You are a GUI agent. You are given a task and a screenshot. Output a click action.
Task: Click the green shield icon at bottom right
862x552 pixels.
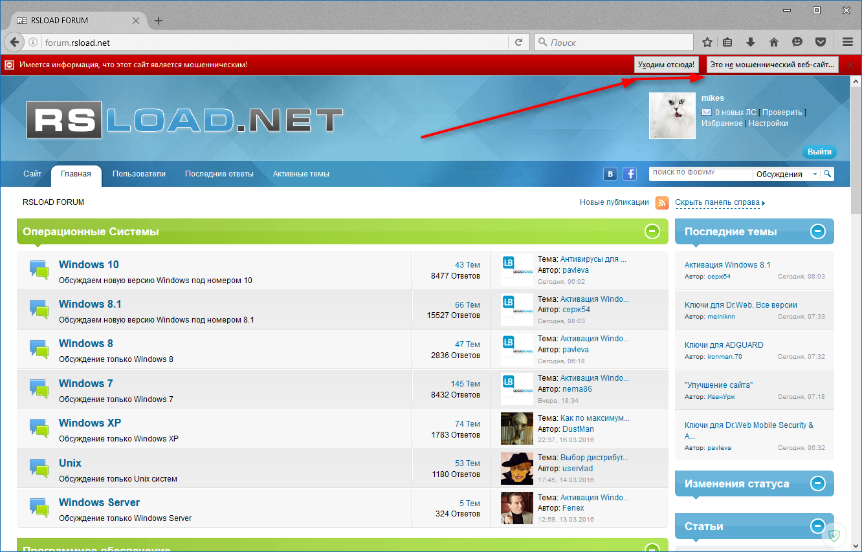coord(834,535)
